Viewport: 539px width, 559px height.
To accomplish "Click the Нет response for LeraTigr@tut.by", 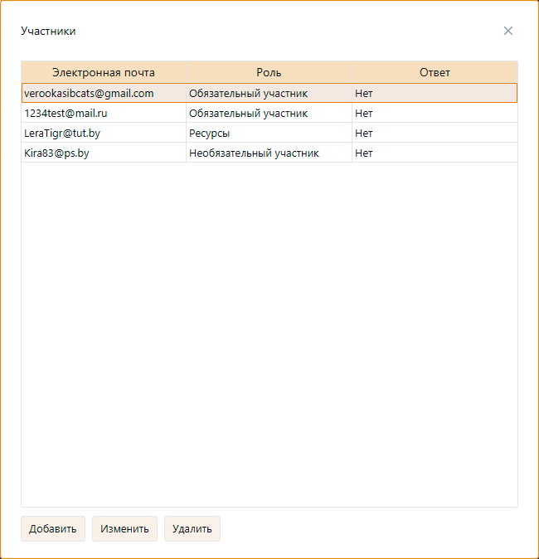I will 364,133.
